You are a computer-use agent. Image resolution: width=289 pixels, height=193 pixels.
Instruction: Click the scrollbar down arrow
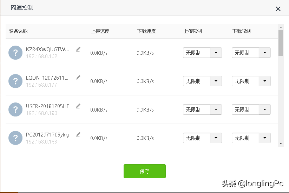pos(281,144)
